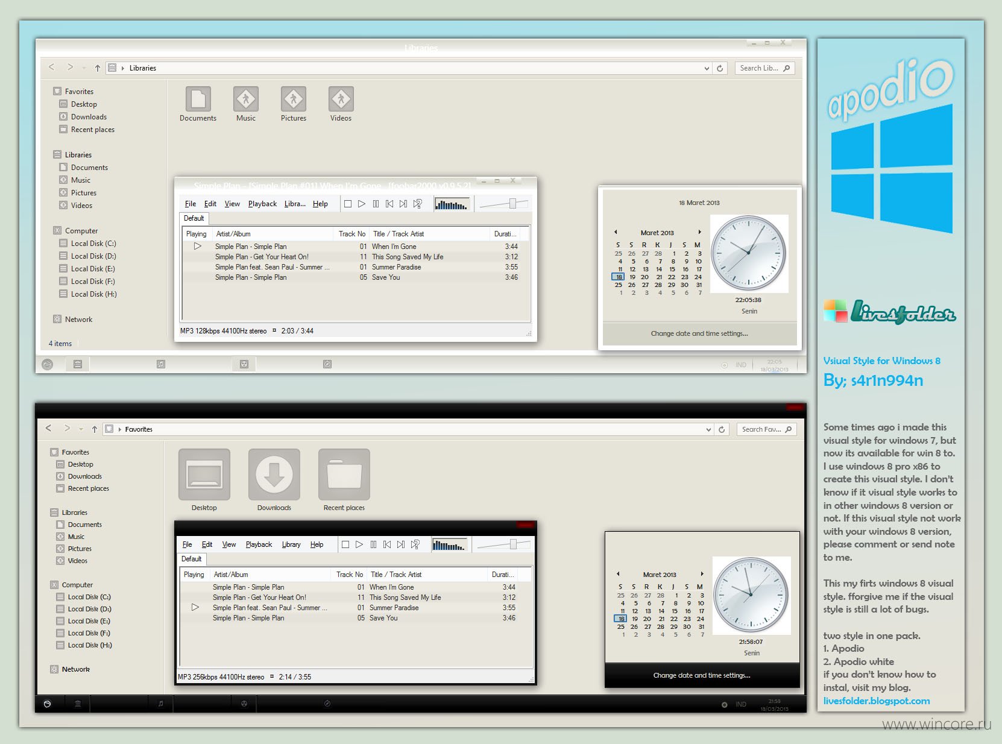Select Default playlist tab in top foobar2000
This screenshot has width=1002, height=744.
pyautogui.click(x=194, y=218)
